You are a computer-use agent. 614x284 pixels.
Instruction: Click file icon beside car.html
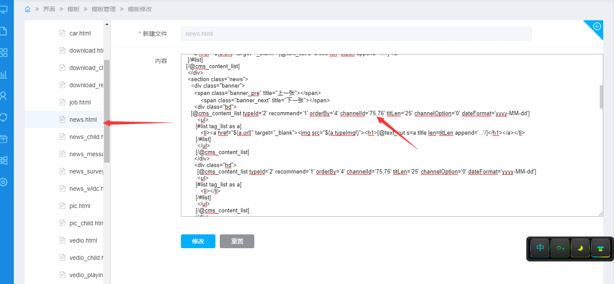[62, 33]
